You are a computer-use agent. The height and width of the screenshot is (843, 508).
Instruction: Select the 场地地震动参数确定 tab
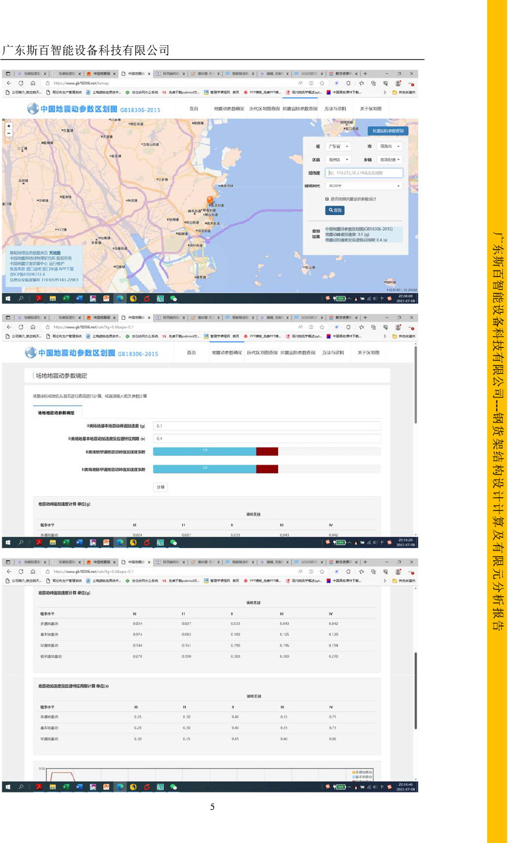[57, 413]
